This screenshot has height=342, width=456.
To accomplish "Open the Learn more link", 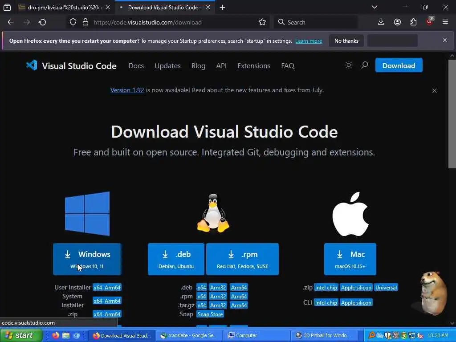I will pos(309,41).
